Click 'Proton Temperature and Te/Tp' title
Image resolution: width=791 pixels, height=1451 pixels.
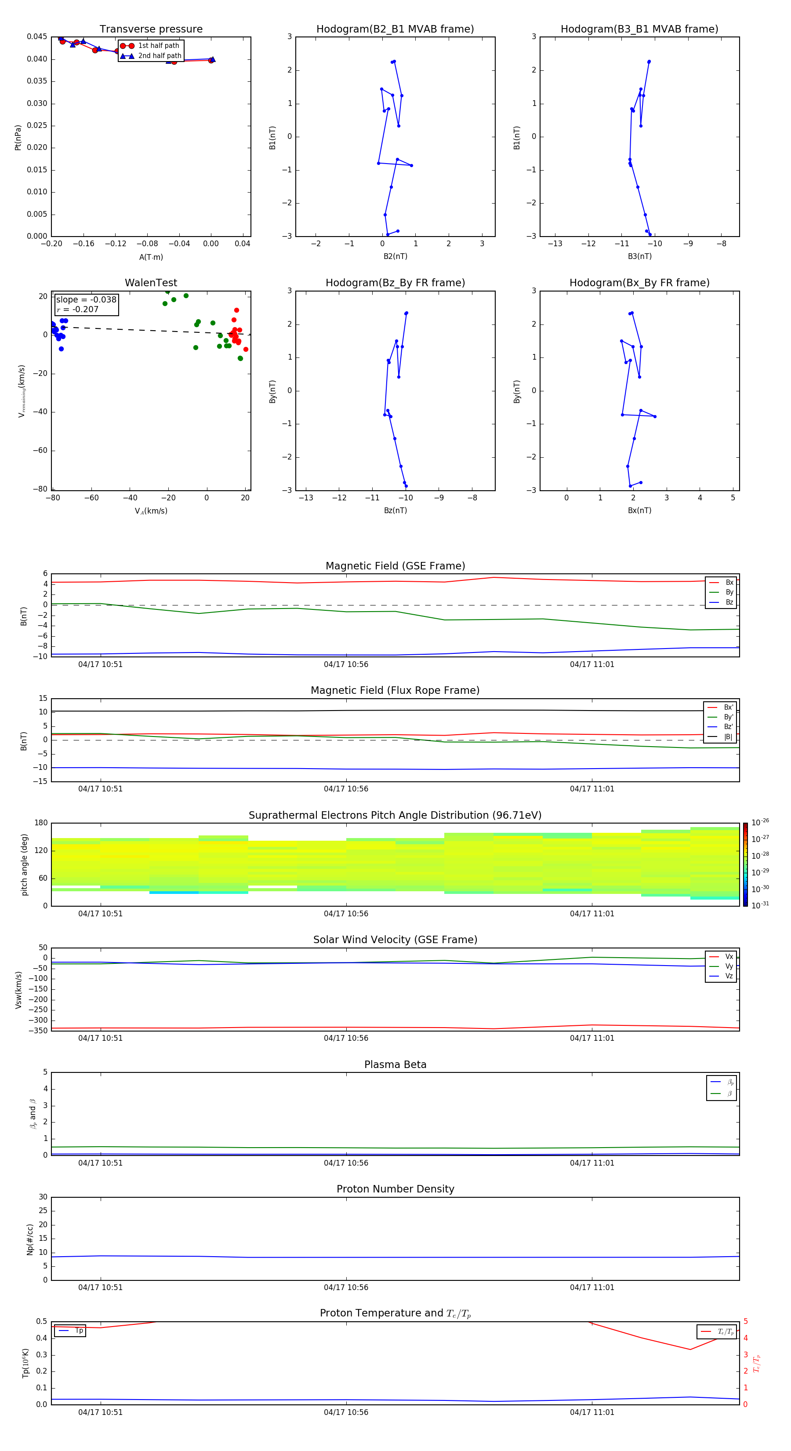395,1313
